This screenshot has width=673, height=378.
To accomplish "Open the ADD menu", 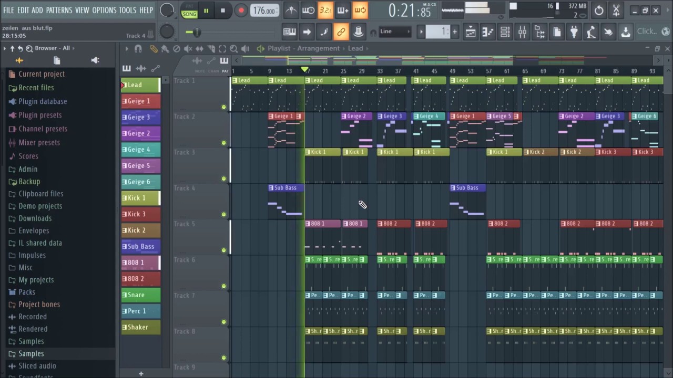I will (37, 10).
